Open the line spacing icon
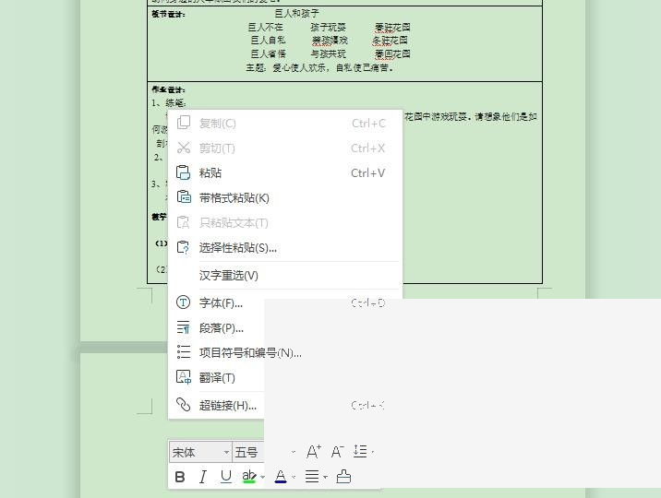Screen dimensions: 661x498 (x=360, y=451)
